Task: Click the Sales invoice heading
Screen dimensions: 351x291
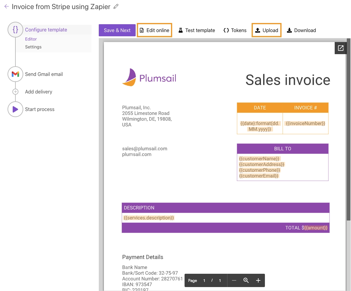Action: tap(288, 80)
